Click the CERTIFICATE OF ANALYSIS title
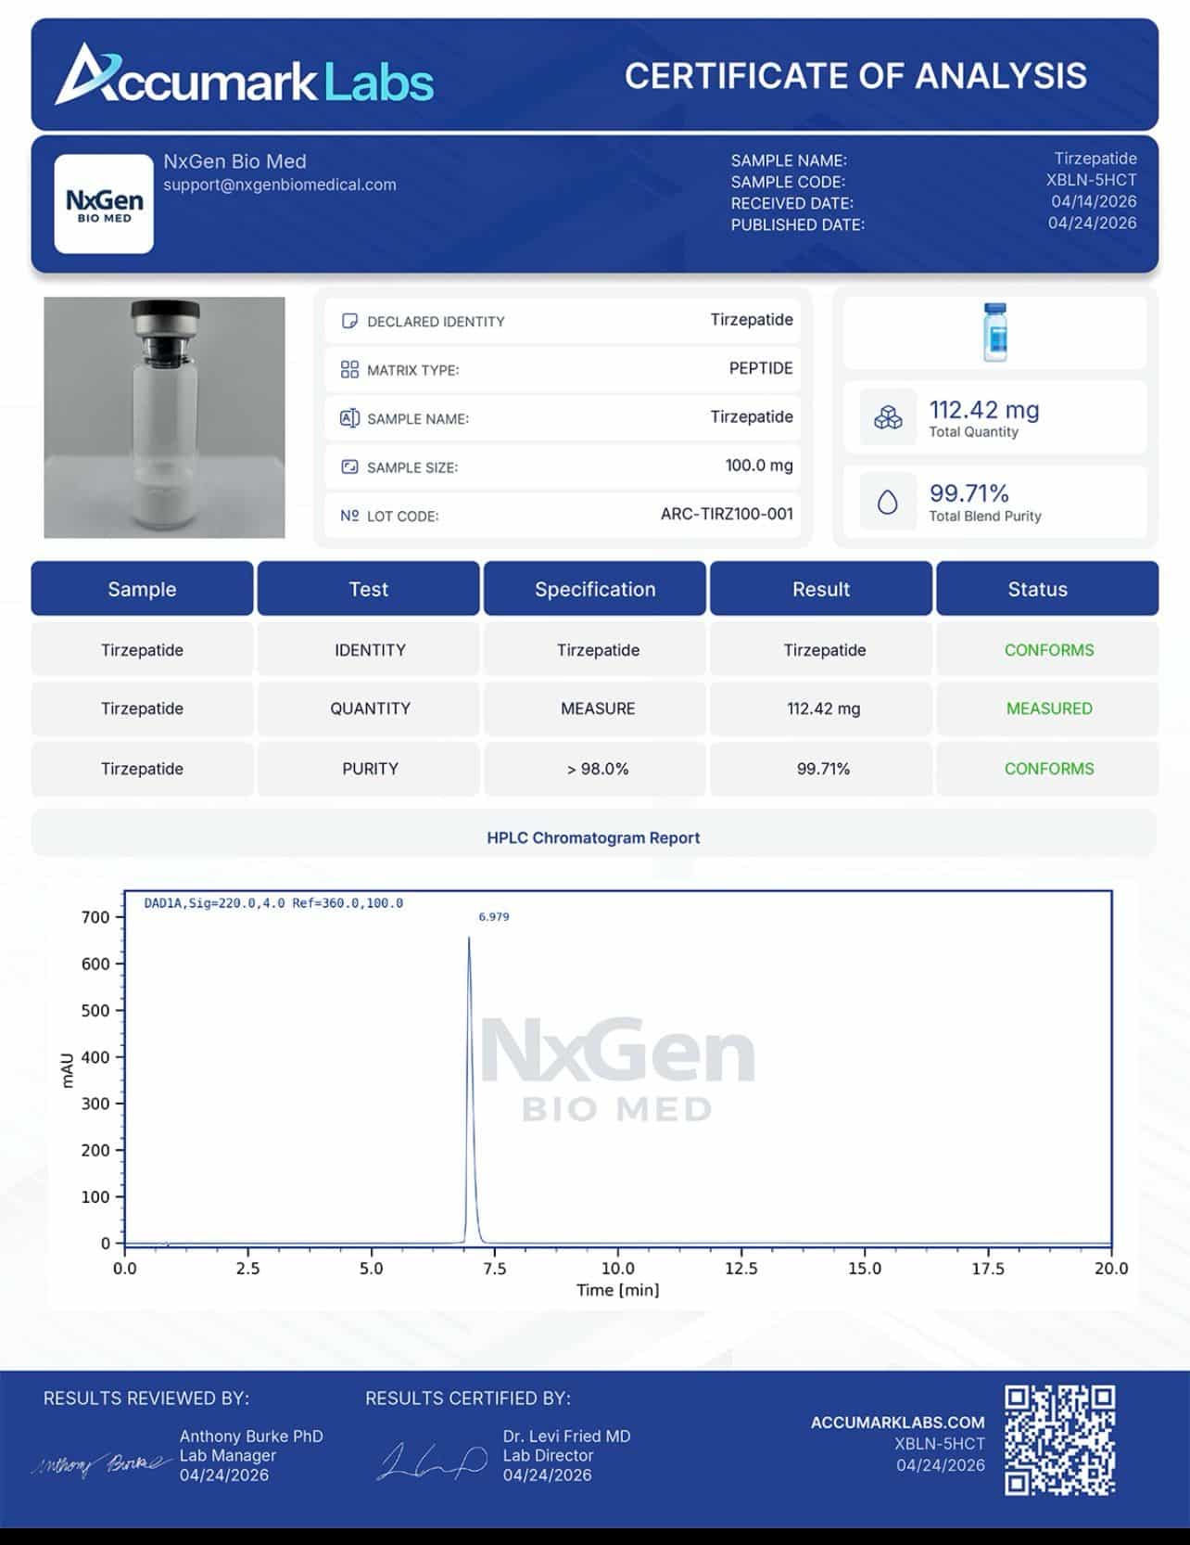 (855, 76)
